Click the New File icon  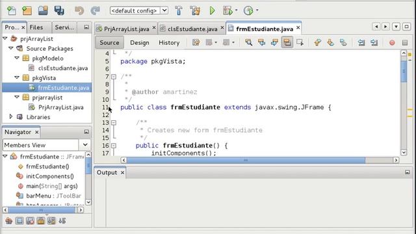pos(11,10)
